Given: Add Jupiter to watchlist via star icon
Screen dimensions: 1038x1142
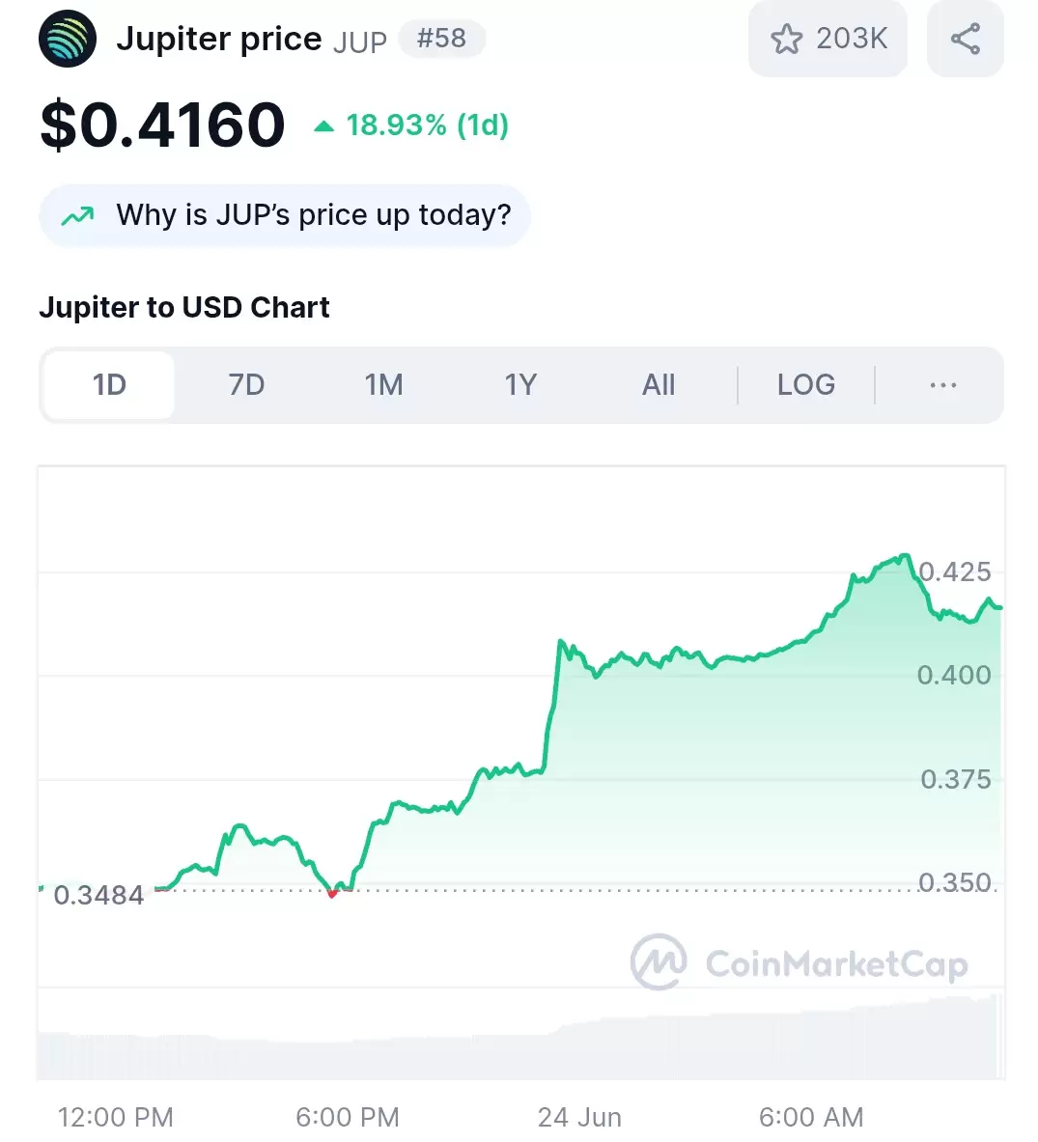Looking at the screenshot, I should (786, 39).
